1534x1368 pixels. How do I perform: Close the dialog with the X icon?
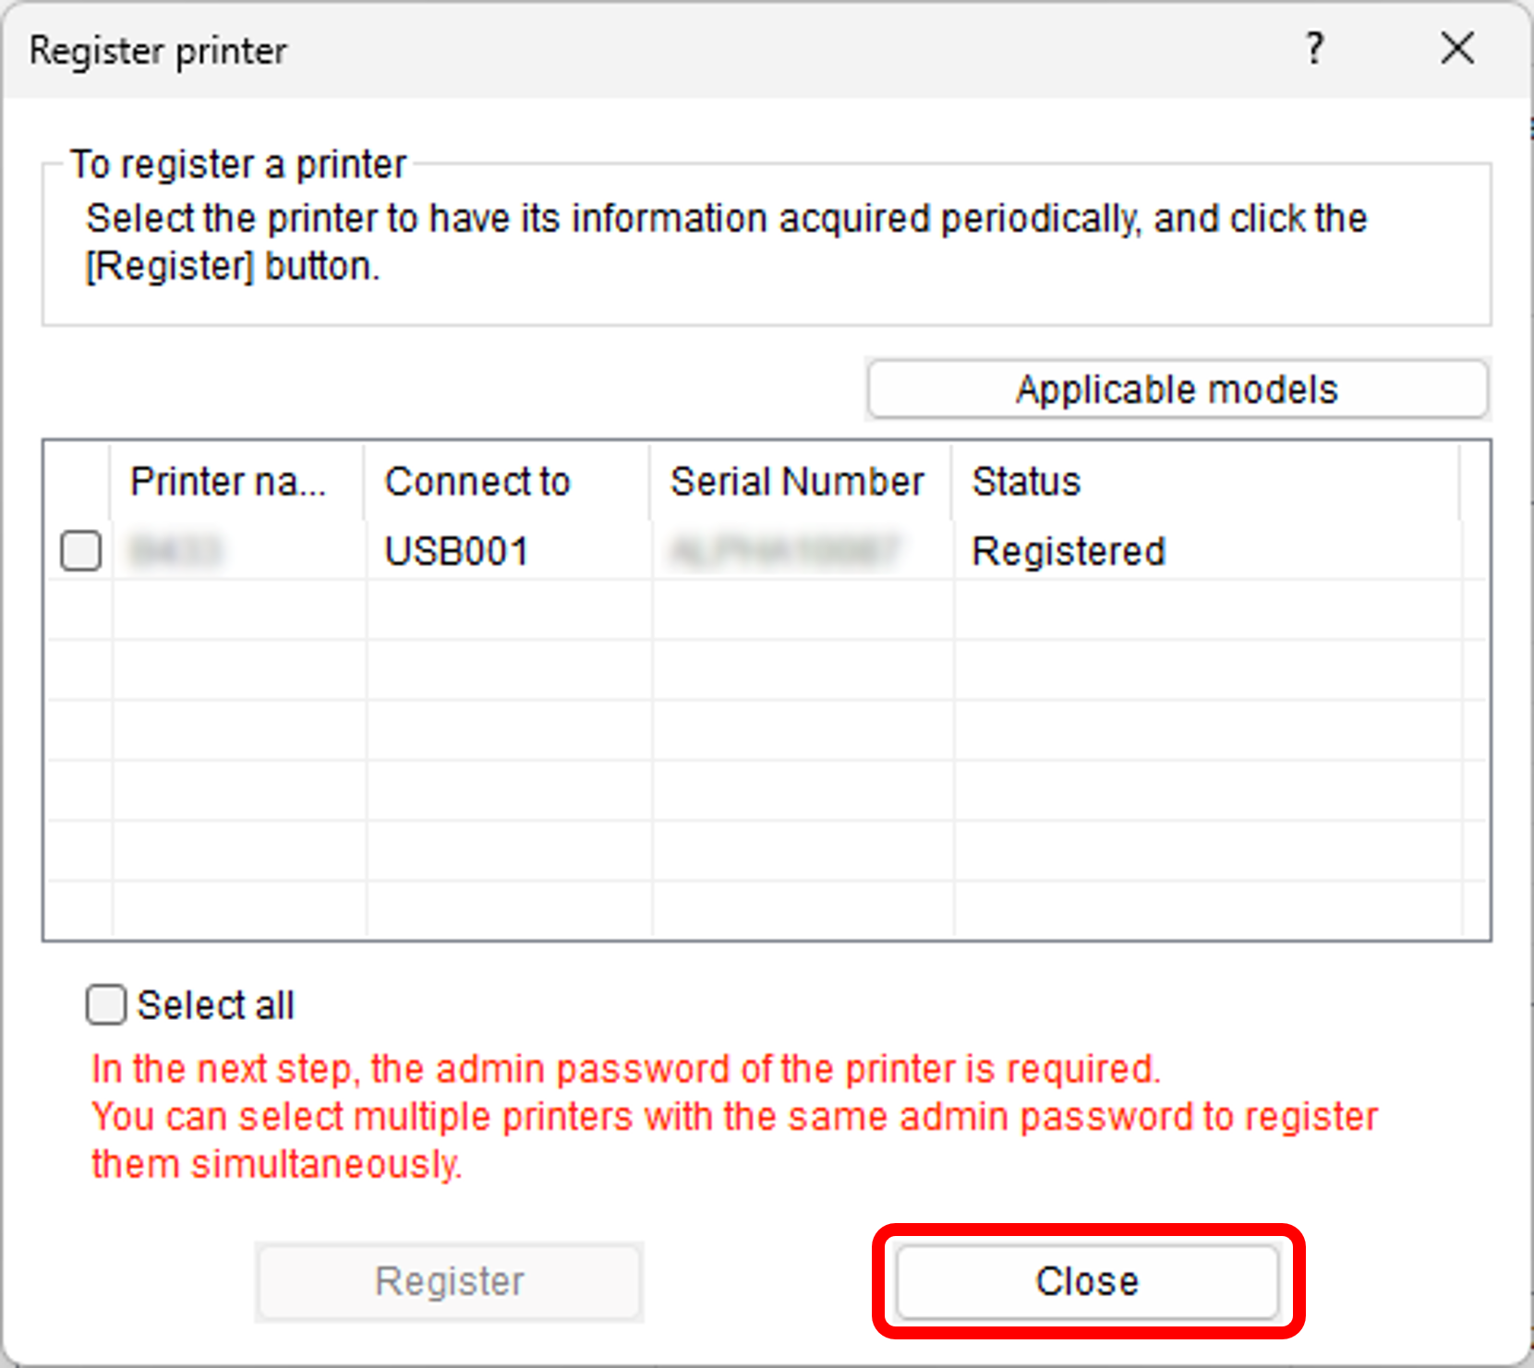pyautogui.click(x=1456, y=48)
